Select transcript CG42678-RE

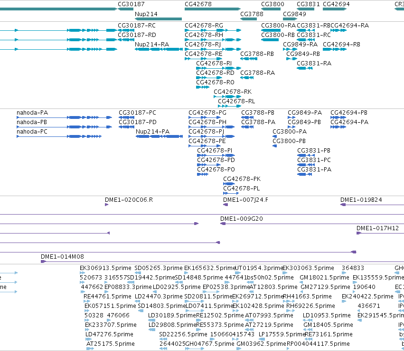coord(204,54)
